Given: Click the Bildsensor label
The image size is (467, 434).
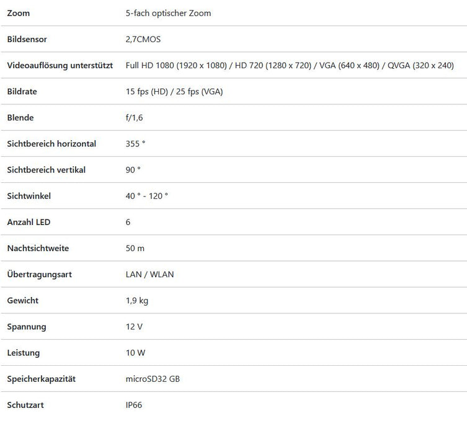Looking at the screenshot, I should click(x=27, y=39).
